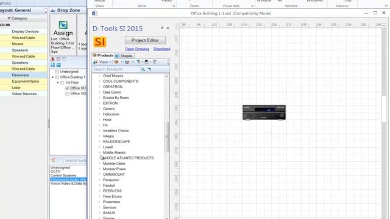Click the filter funnel next to Category header

[9, 18]
